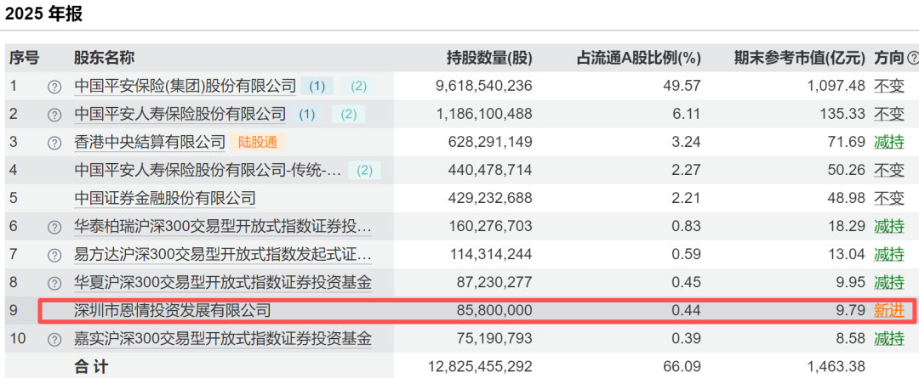
Task: Open help icon in 华夏沪深300 row
Action: (54, 283)
